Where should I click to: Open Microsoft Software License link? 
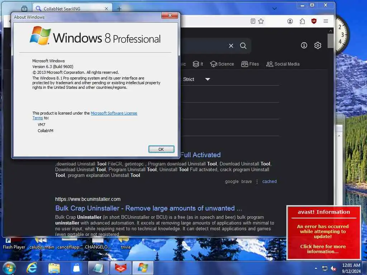(114, 113)
